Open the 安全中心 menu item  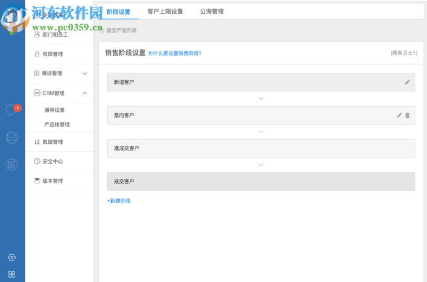(60, 161)
